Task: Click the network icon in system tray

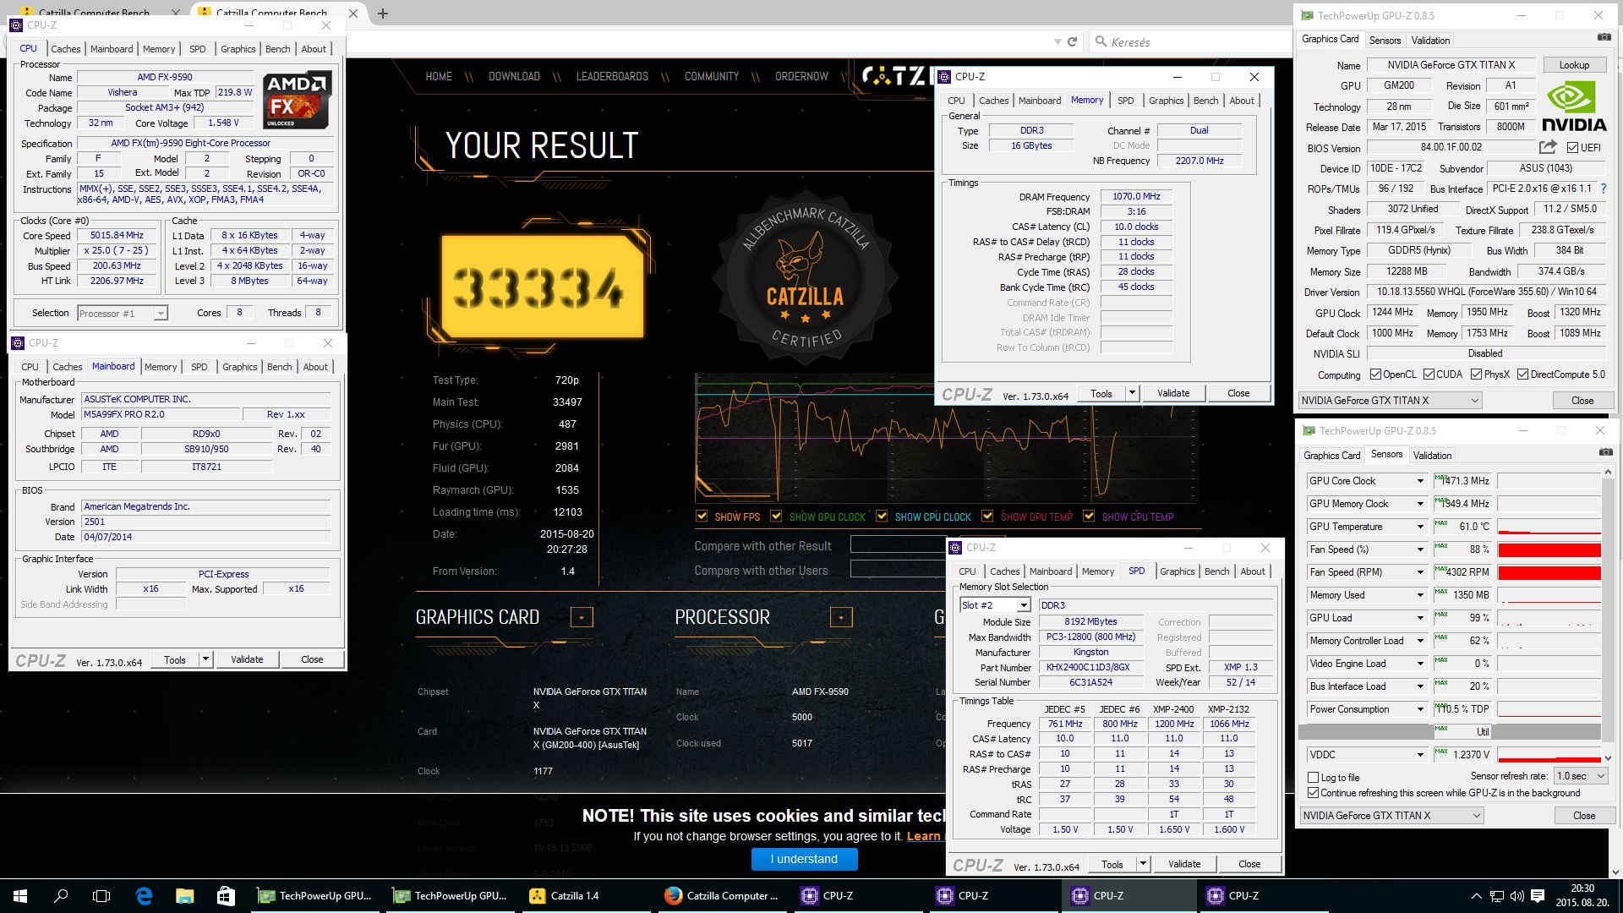Action: coord(1496,896)
